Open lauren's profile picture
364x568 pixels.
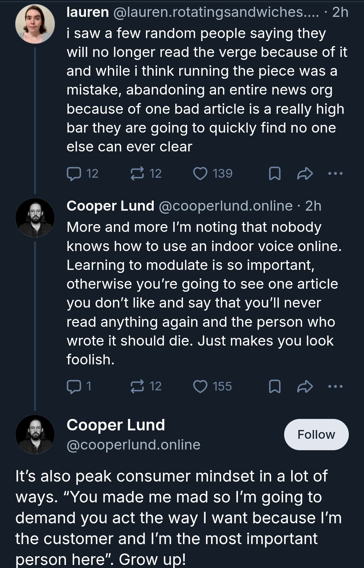pos(35,24)
